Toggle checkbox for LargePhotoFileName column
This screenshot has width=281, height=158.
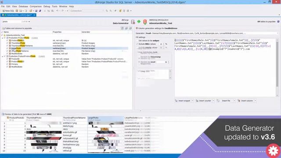click(7, 51)
